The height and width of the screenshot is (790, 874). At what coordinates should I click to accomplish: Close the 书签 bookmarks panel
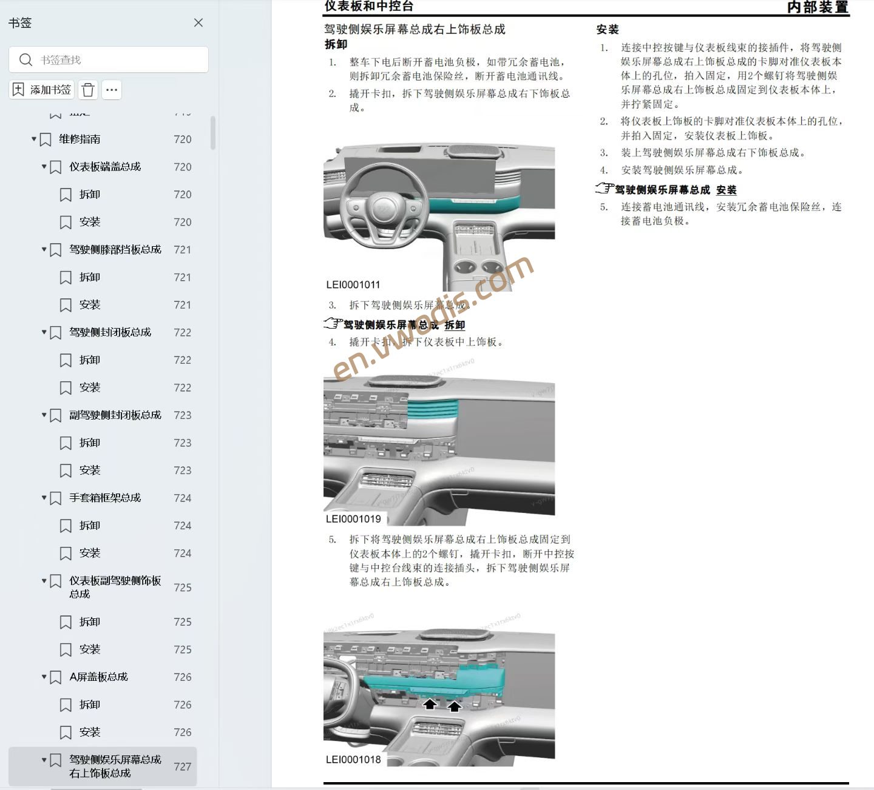tap(198, 22)
